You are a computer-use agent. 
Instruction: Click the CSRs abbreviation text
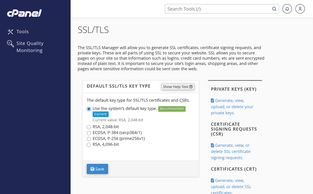click(x=184, y=100)
